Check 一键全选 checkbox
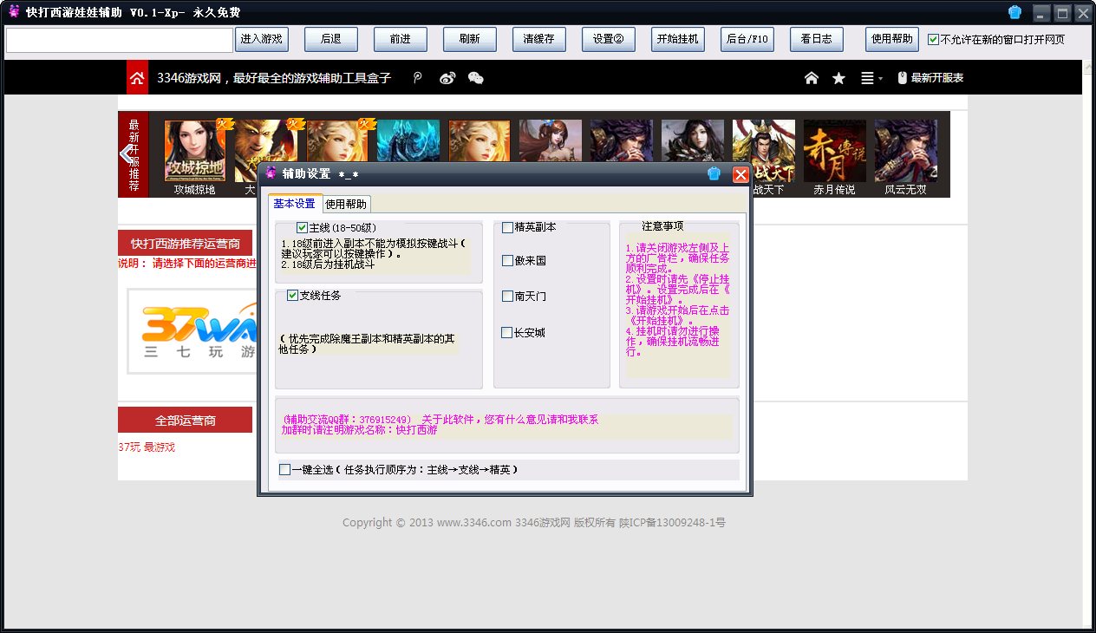 [285, 470]
